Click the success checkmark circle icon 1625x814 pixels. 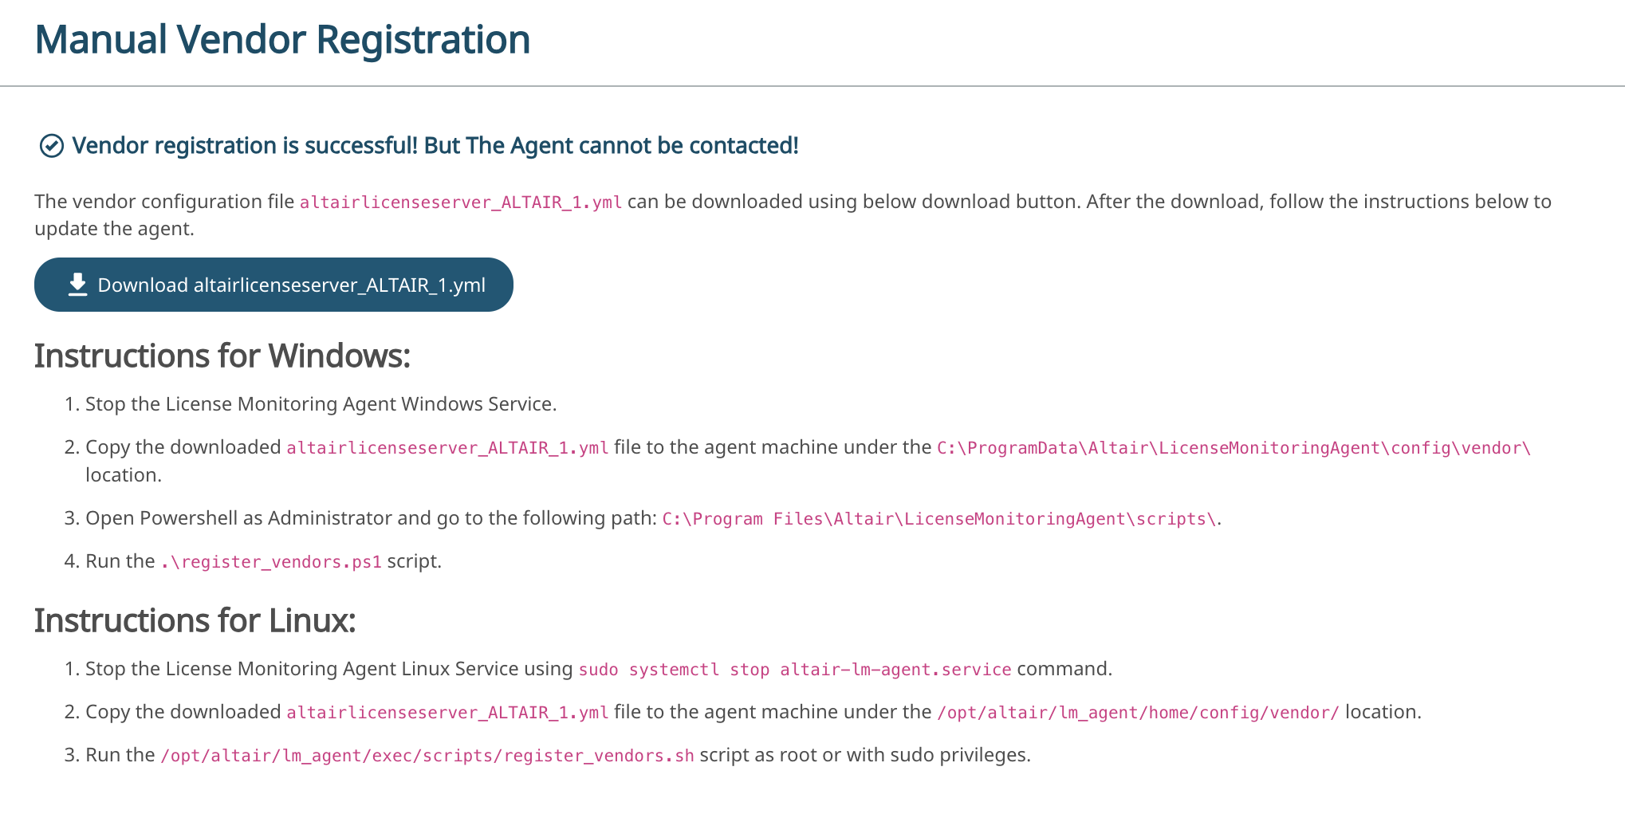52,146
